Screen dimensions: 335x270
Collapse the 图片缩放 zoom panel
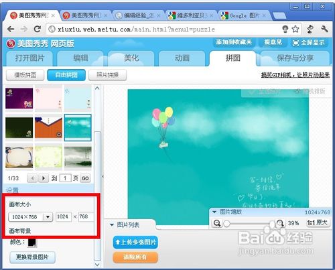[214, 212]
